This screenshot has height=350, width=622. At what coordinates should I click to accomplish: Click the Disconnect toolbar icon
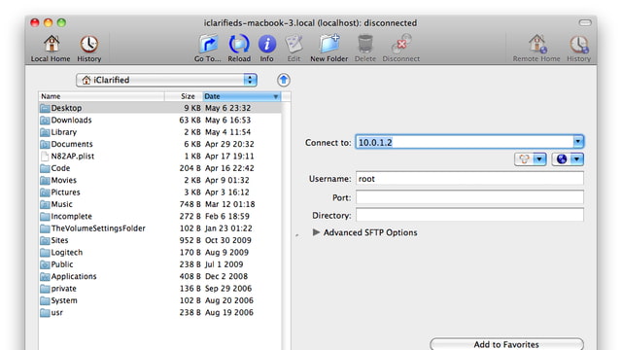[x=401, y=49]
